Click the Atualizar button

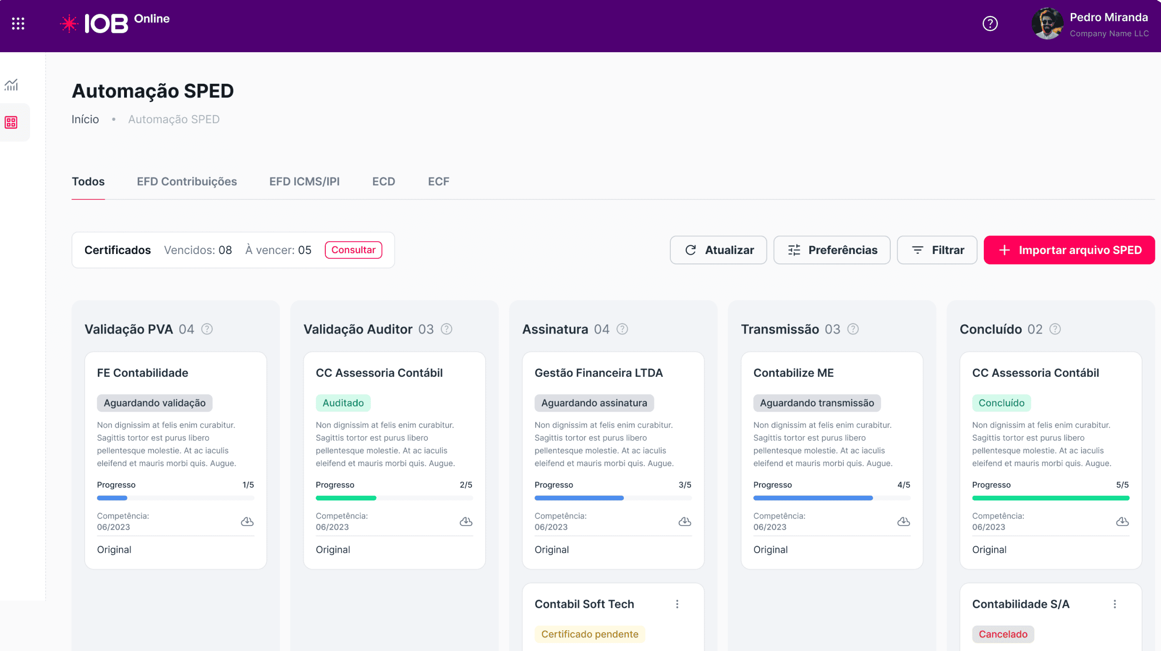[718, 250]
